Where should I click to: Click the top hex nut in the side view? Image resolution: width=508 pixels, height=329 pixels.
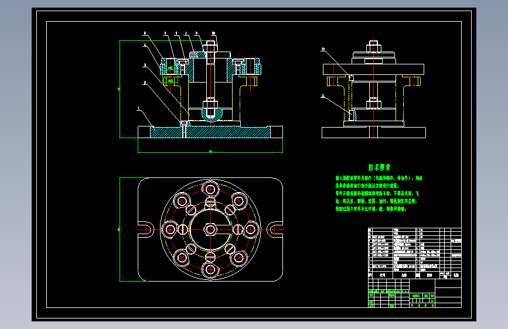click(374, 48)
